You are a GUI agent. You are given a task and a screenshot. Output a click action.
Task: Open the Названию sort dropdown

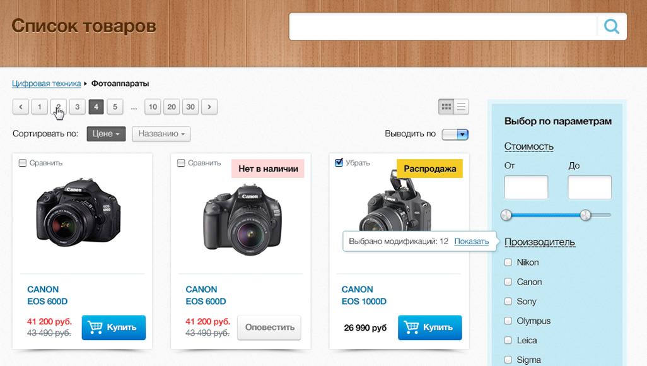[161, 134]
